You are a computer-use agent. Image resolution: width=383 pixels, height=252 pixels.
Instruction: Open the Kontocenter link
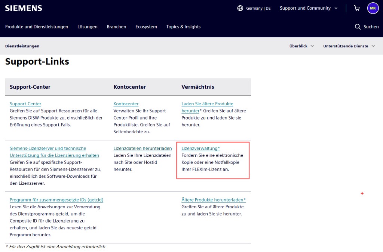[x=126, y=104]
